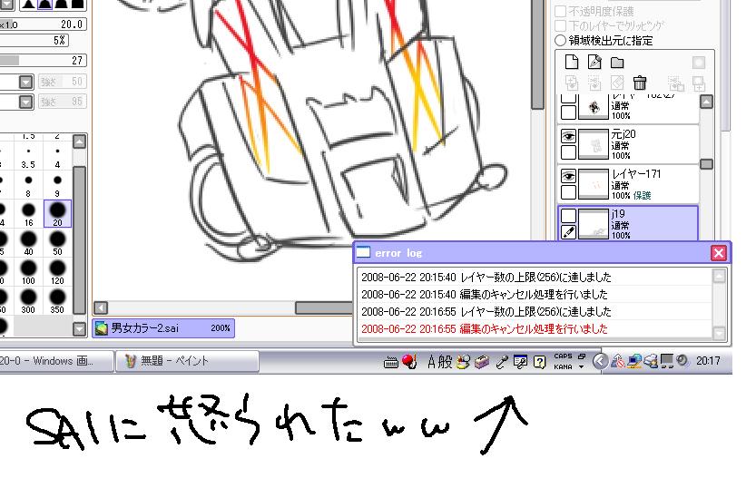Image resolution: width=756 pixels, height=478 pixels.
Task: Select the second brush edge shape
Action: [x=44, y=5]
